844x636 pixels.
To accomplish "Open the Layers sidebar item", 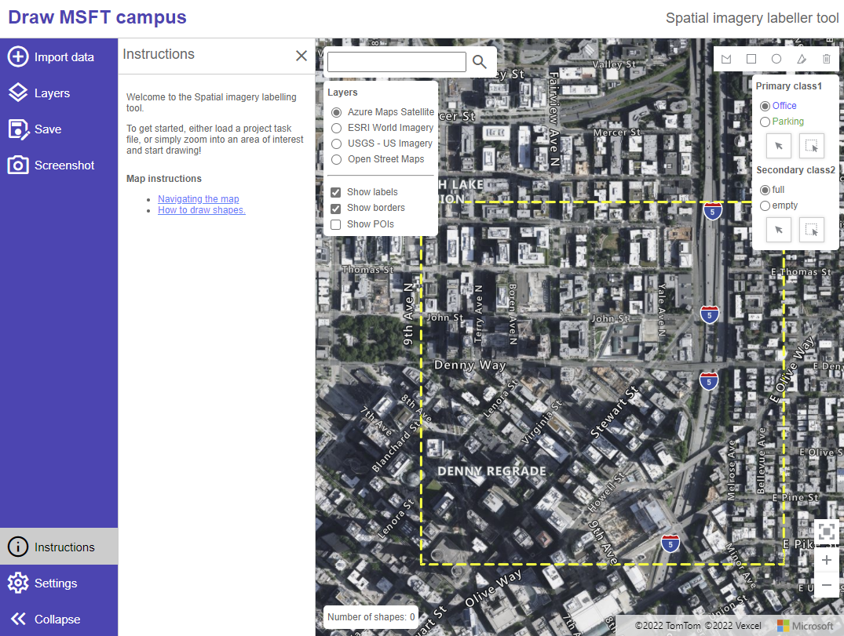I will tap(59, 93).
